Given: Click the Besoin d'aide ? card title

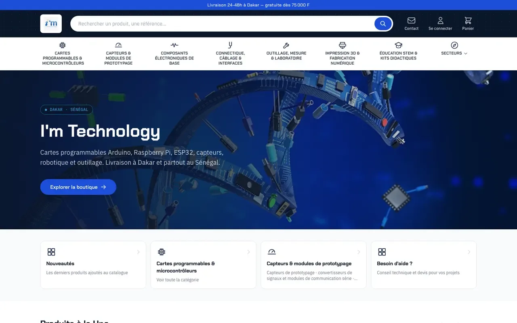Looking at the screenshot, I should 395,264.
